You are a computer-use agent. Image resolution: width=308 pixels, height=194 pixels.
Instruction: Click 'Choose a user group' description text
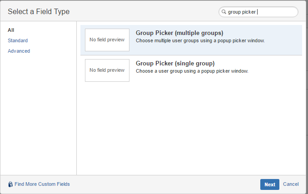point(192,71)
